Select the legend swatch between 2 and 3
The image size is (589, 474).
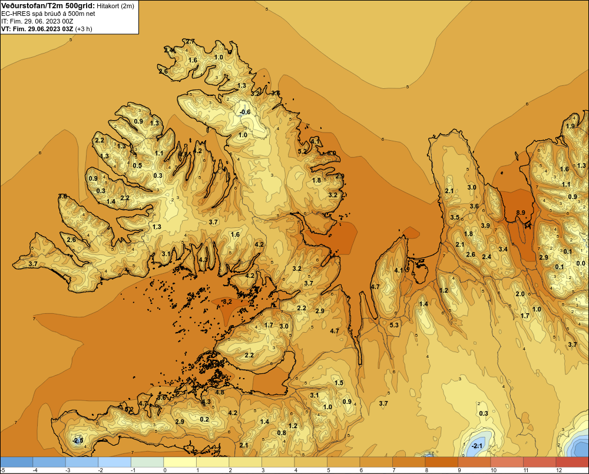[245, 462]
